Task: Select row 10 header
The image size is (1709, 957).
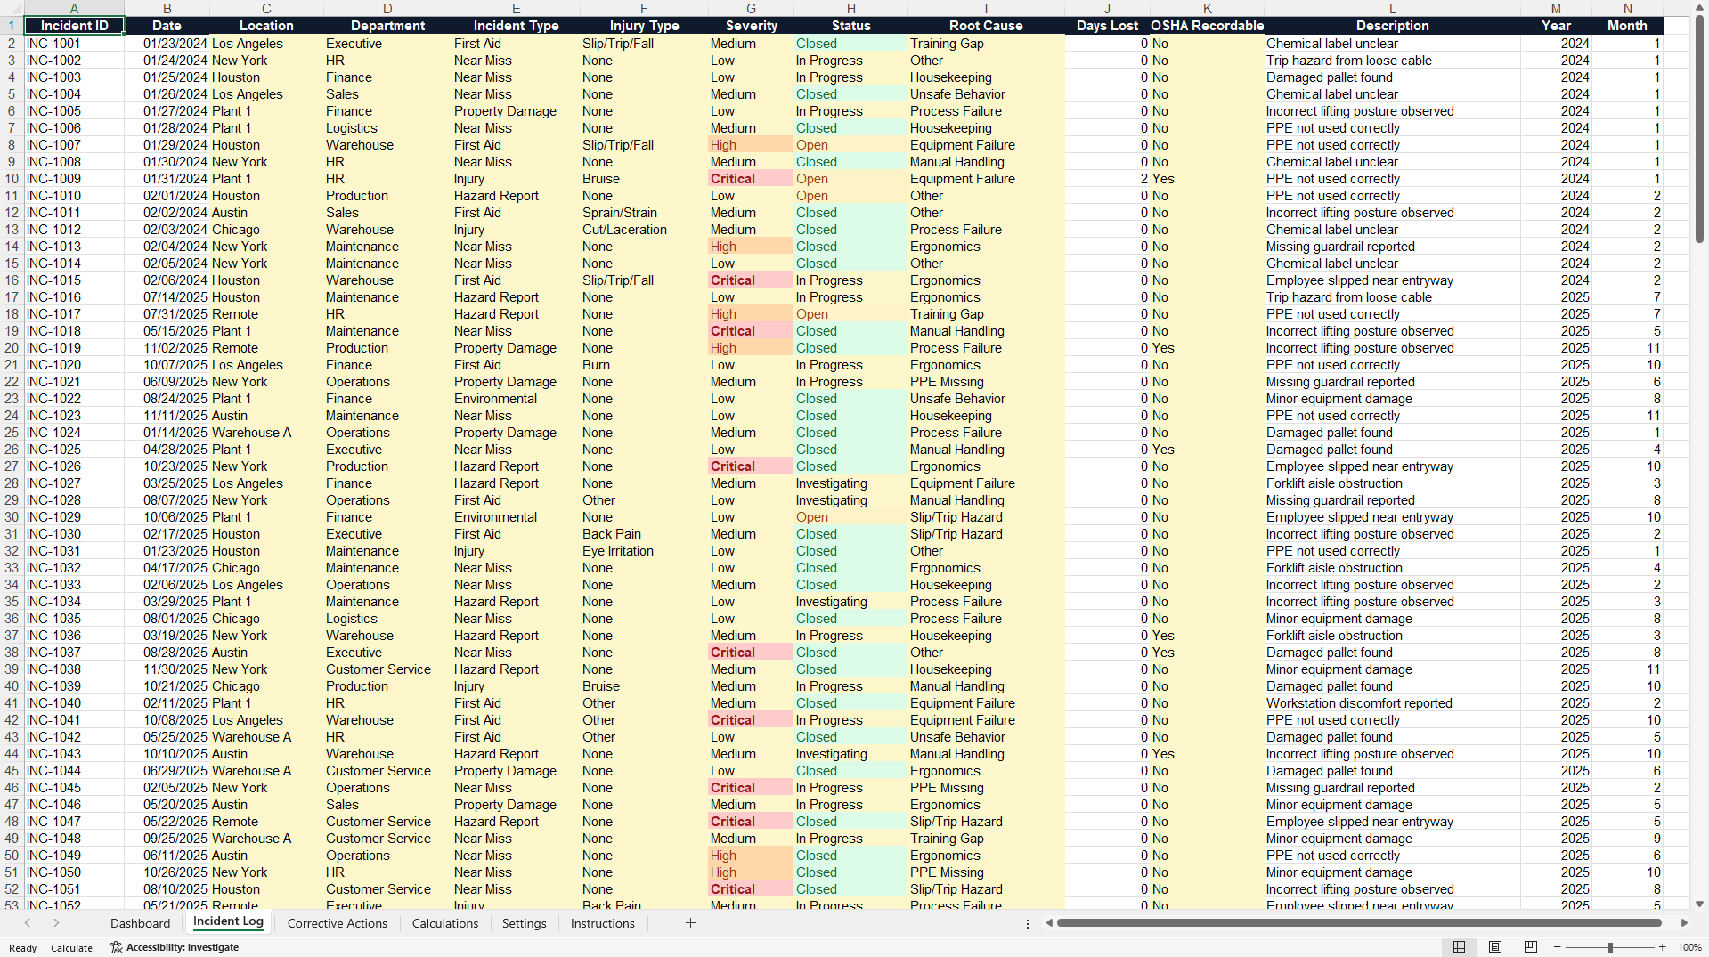Action: click(x=12, y=179)
